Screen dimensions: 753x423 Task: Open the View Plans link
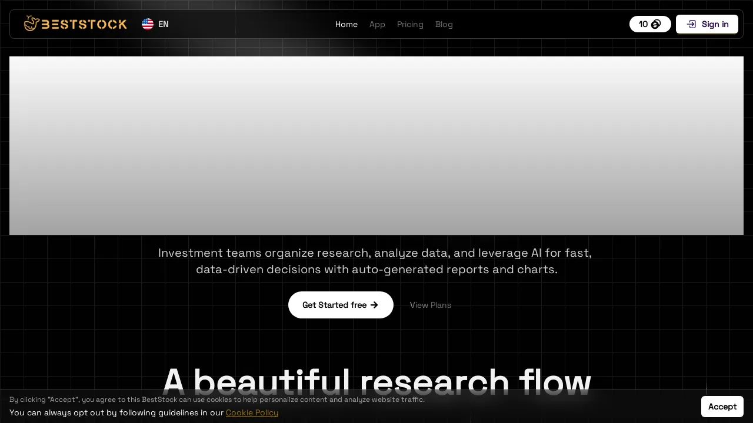coord(430,305)
